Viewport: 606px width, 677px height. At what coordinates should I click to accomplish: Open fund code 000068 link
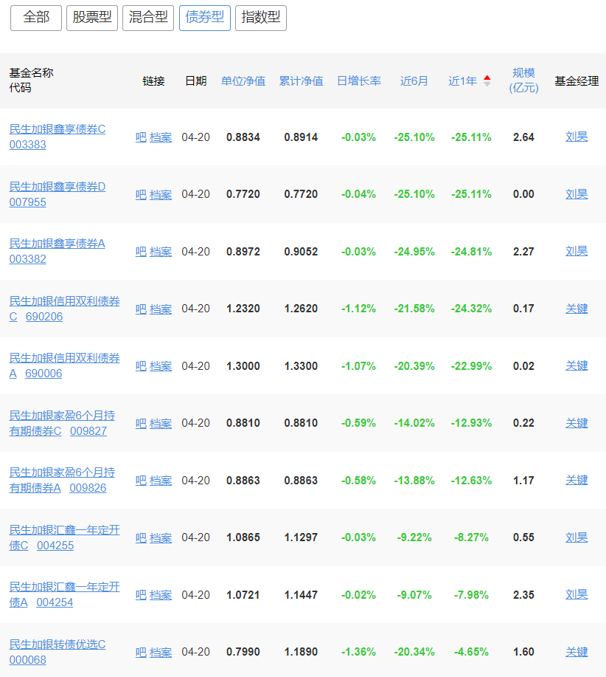tap(27, 660)
